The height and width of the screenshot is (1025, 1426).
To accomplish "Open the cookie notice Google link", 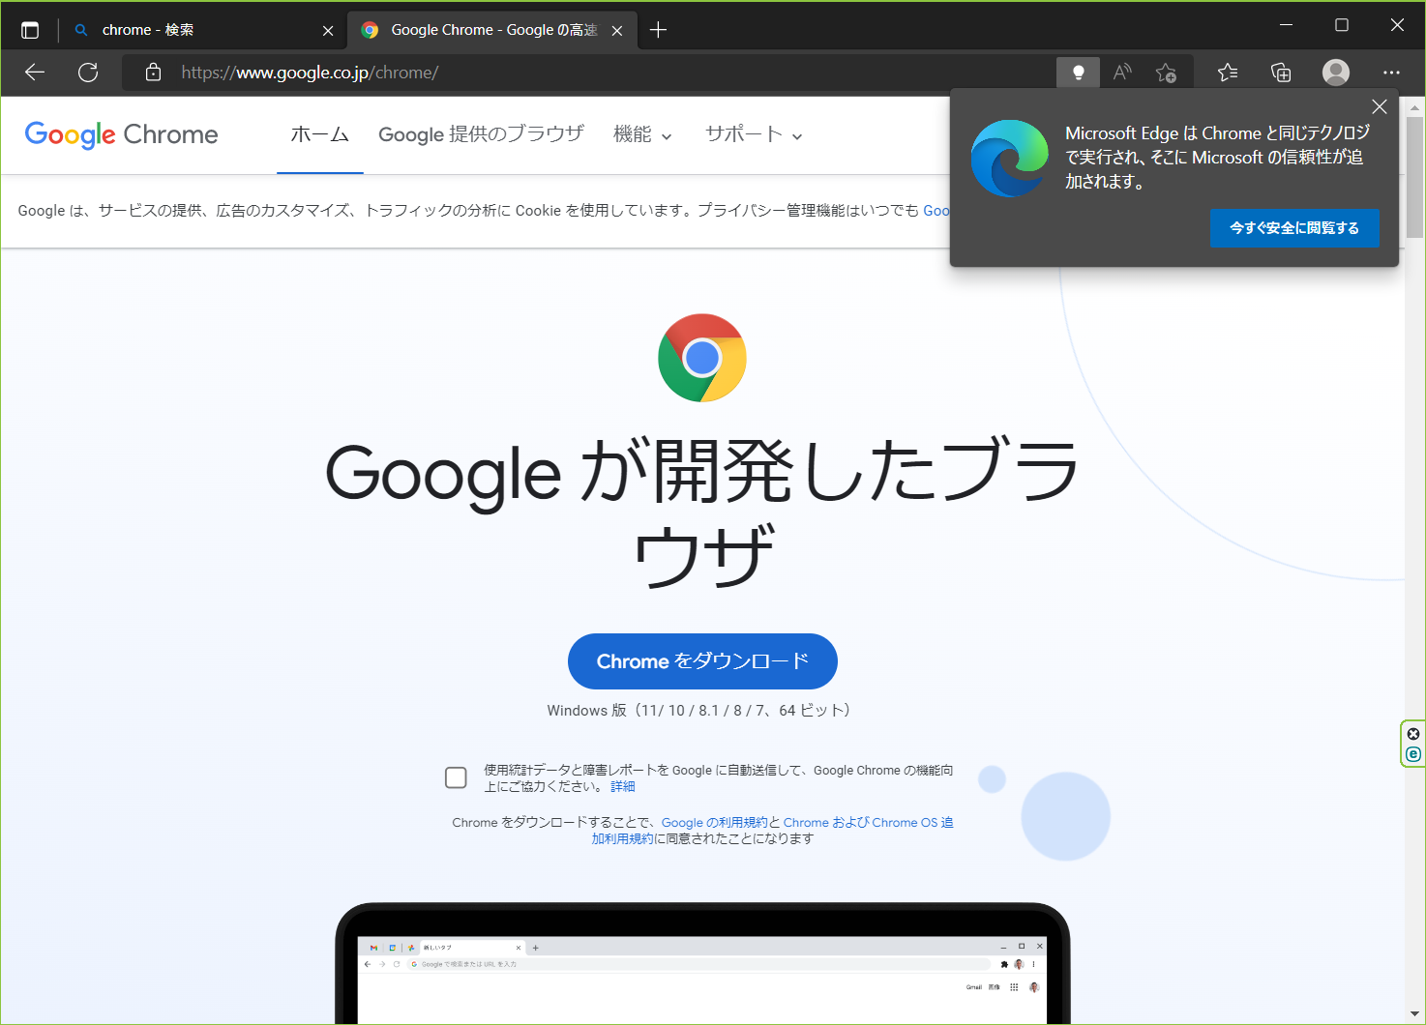I will coord(936,211).
